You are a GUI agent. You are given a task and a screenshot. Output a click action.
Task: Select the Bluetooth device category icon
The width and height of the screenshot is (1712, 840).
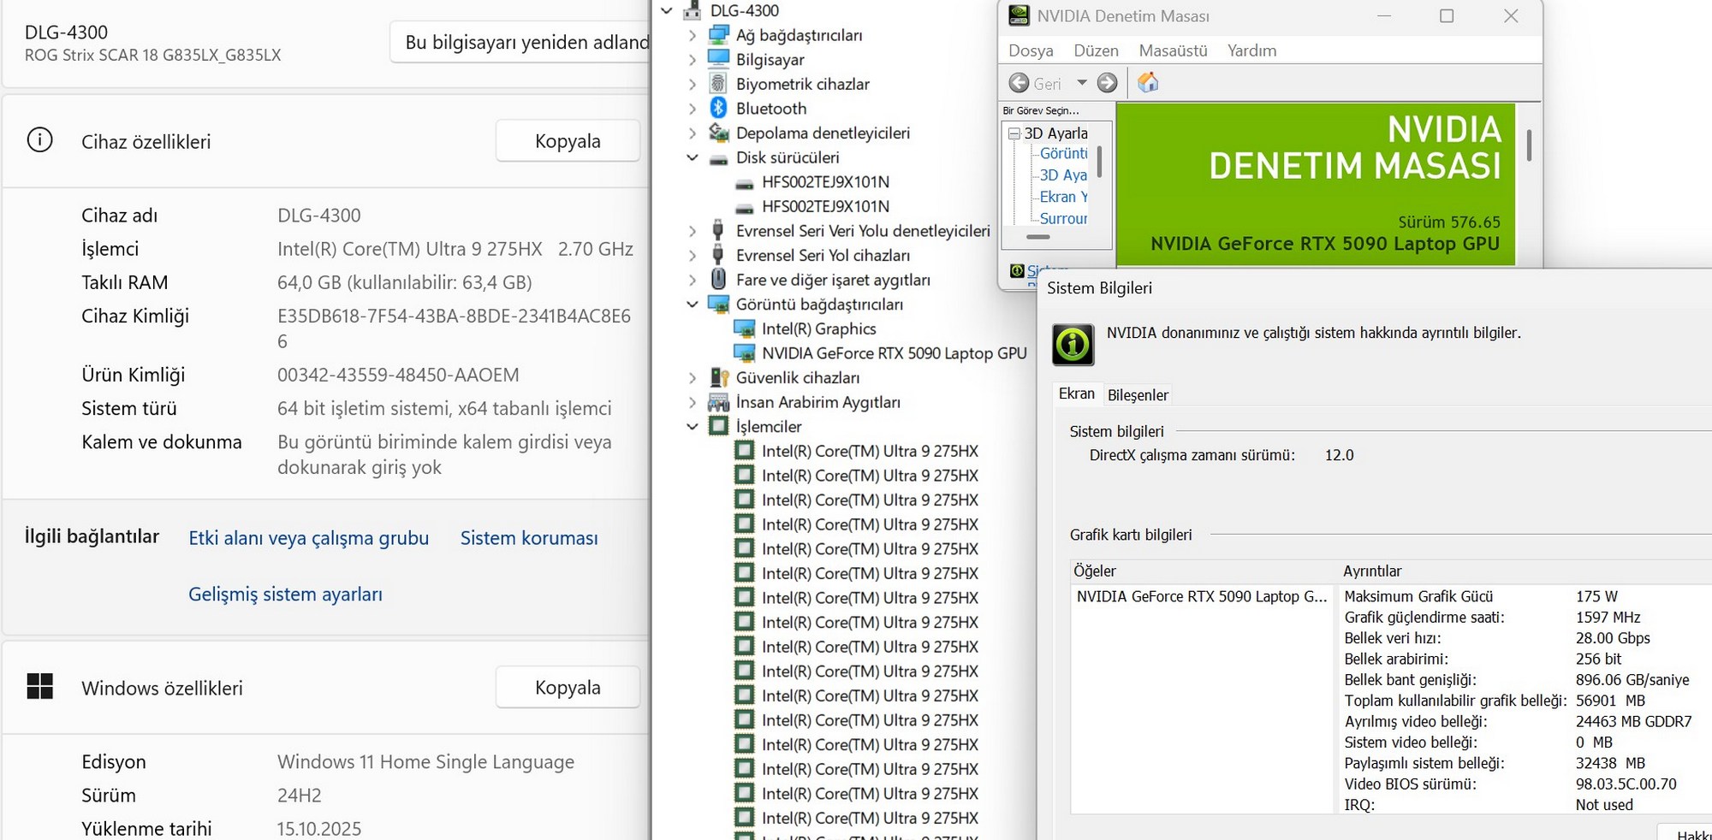pos(719,109)
